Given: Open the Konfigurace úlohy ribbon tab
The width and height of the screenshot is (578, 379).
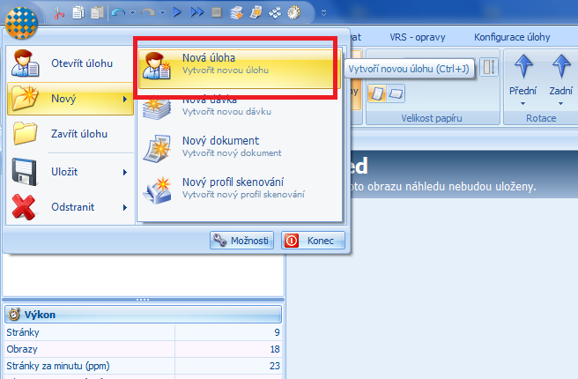Looking at the screenshot, I should (512, 37).
